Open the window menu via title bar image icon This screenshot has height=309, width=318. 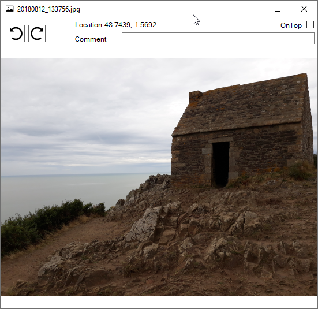coord(10,9)
